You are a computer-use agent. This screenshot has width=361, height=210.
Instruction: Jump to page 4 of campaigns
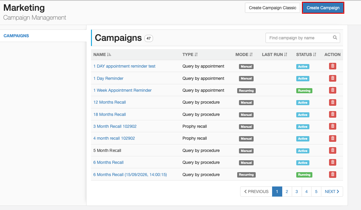pyautogui.click(x=307, y=192)
